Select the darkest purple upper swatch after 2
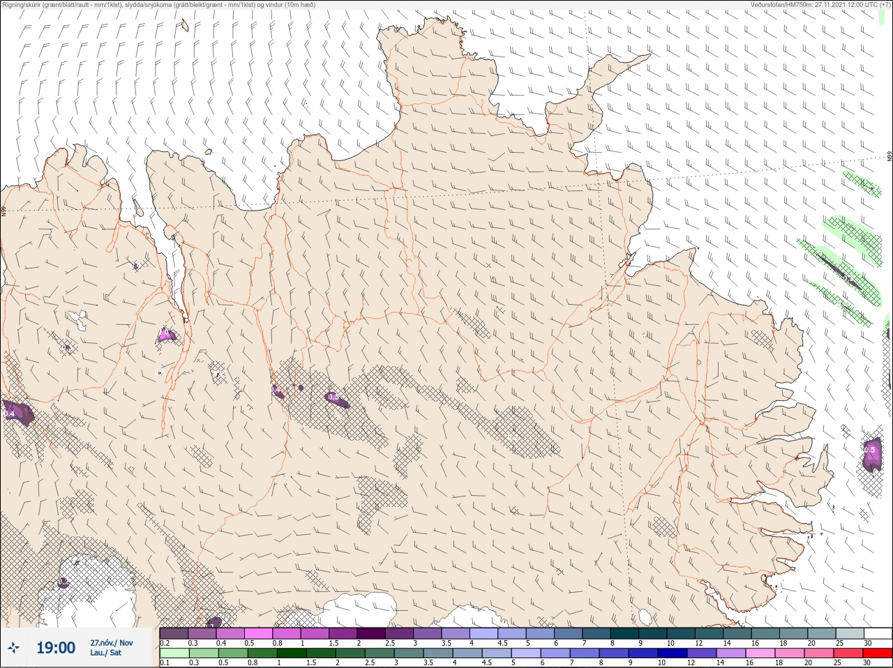This screenshot has width=893, height=668. tap(372, 633)
